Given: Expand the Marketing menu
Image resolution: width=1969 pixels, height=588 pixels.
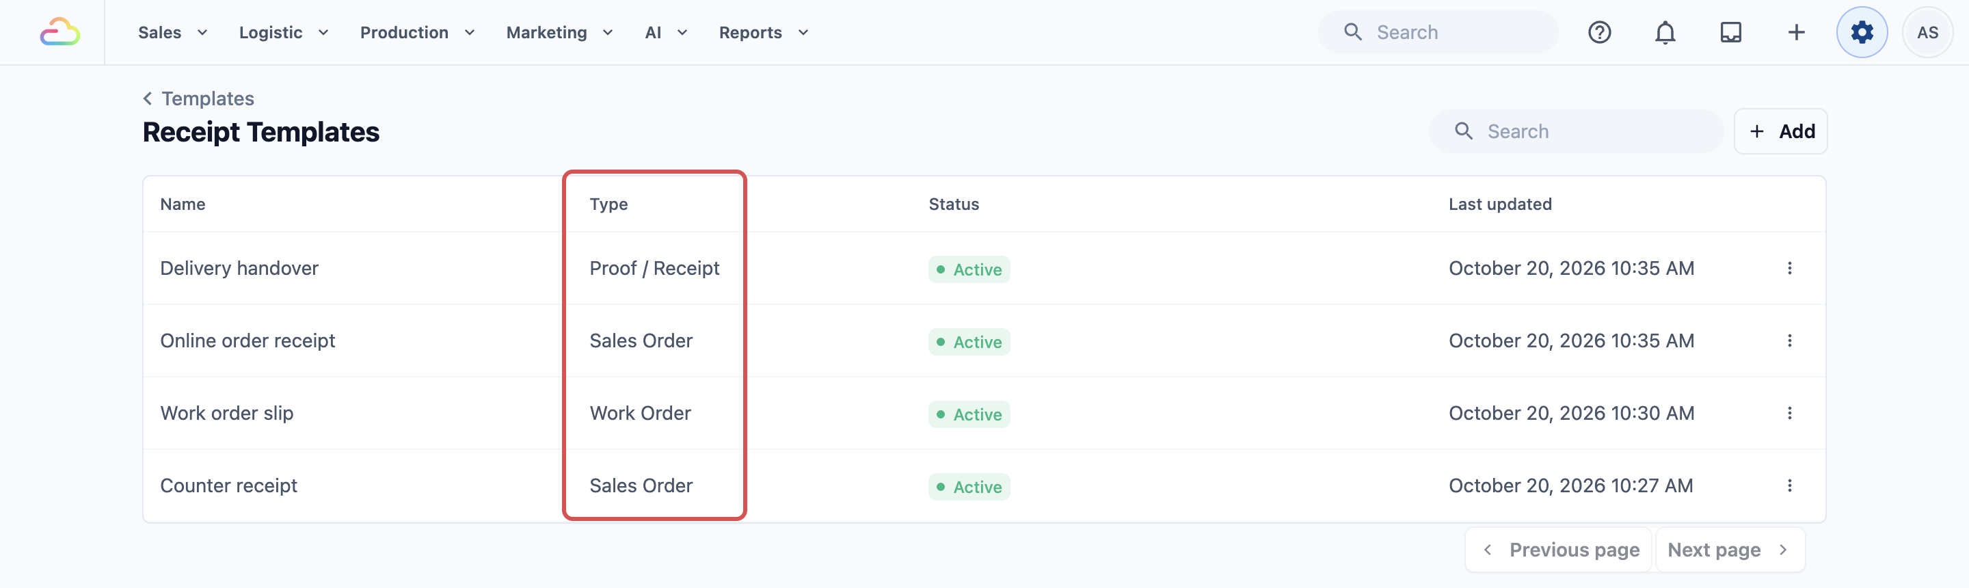Looking at the screenshot, I should tap(559, 32).
